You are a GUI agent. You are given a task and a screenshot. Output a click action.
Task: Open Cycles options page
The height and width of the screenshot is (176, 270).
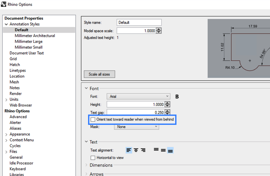15,146
